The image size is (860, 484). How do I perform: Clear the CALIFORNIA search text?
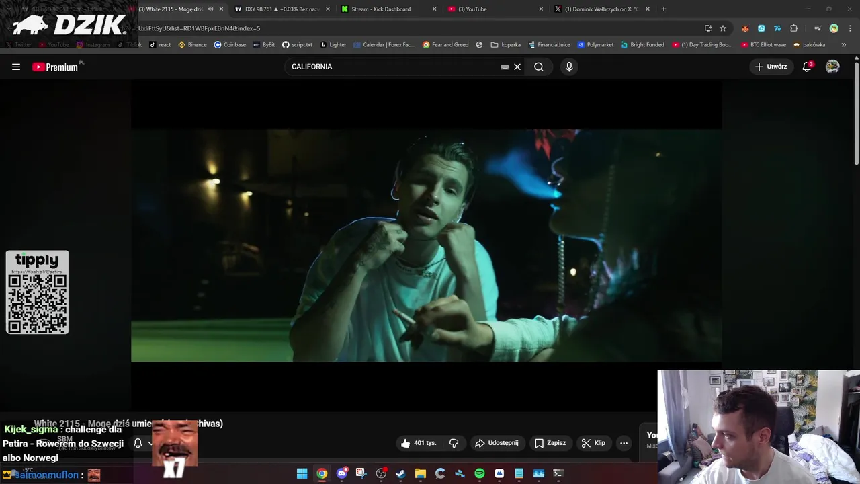click(517, 67)
